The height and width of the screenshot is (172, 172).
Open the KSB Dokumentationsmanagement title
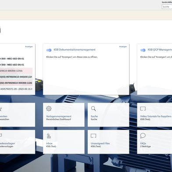click(x=75, y=50)
